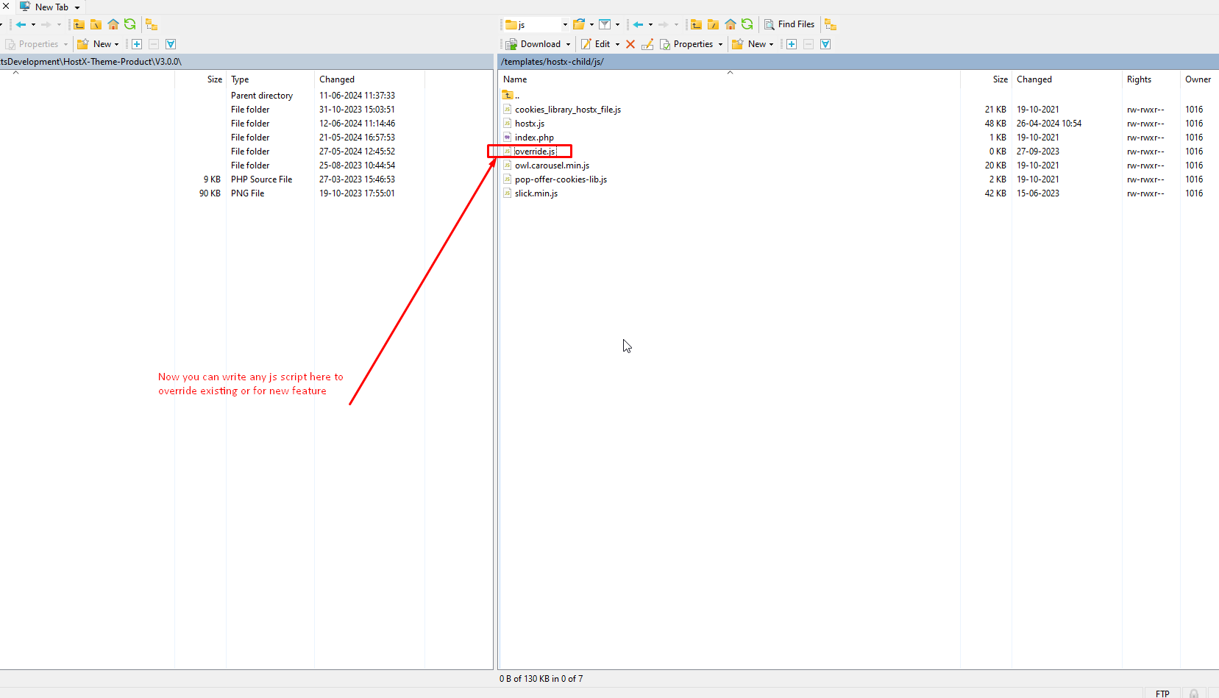Image resolution: width=1219 pixels, height=698 pixels.
Task: Click Find Files button
Action: (789, 24)
